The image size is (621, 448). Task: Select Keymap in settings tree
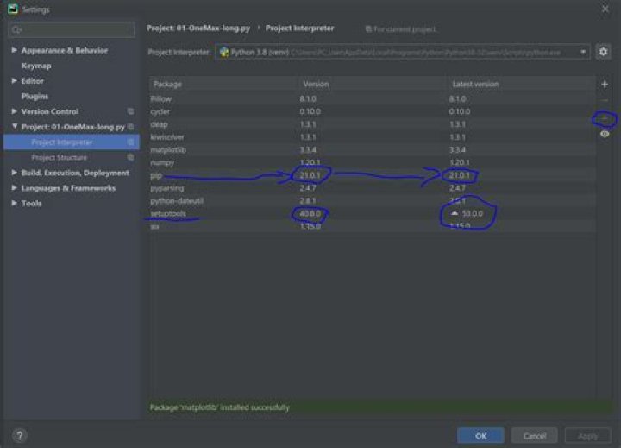36,66
